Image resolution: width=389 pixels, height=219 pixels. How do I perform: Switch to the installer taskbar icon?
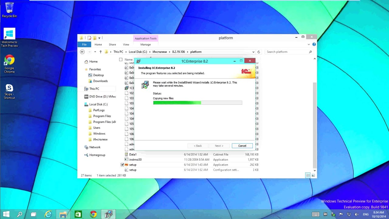[x=108, y=214]
